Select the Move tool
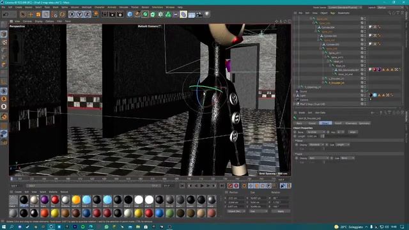The image size is (409, 230). [x=31, y=14]
